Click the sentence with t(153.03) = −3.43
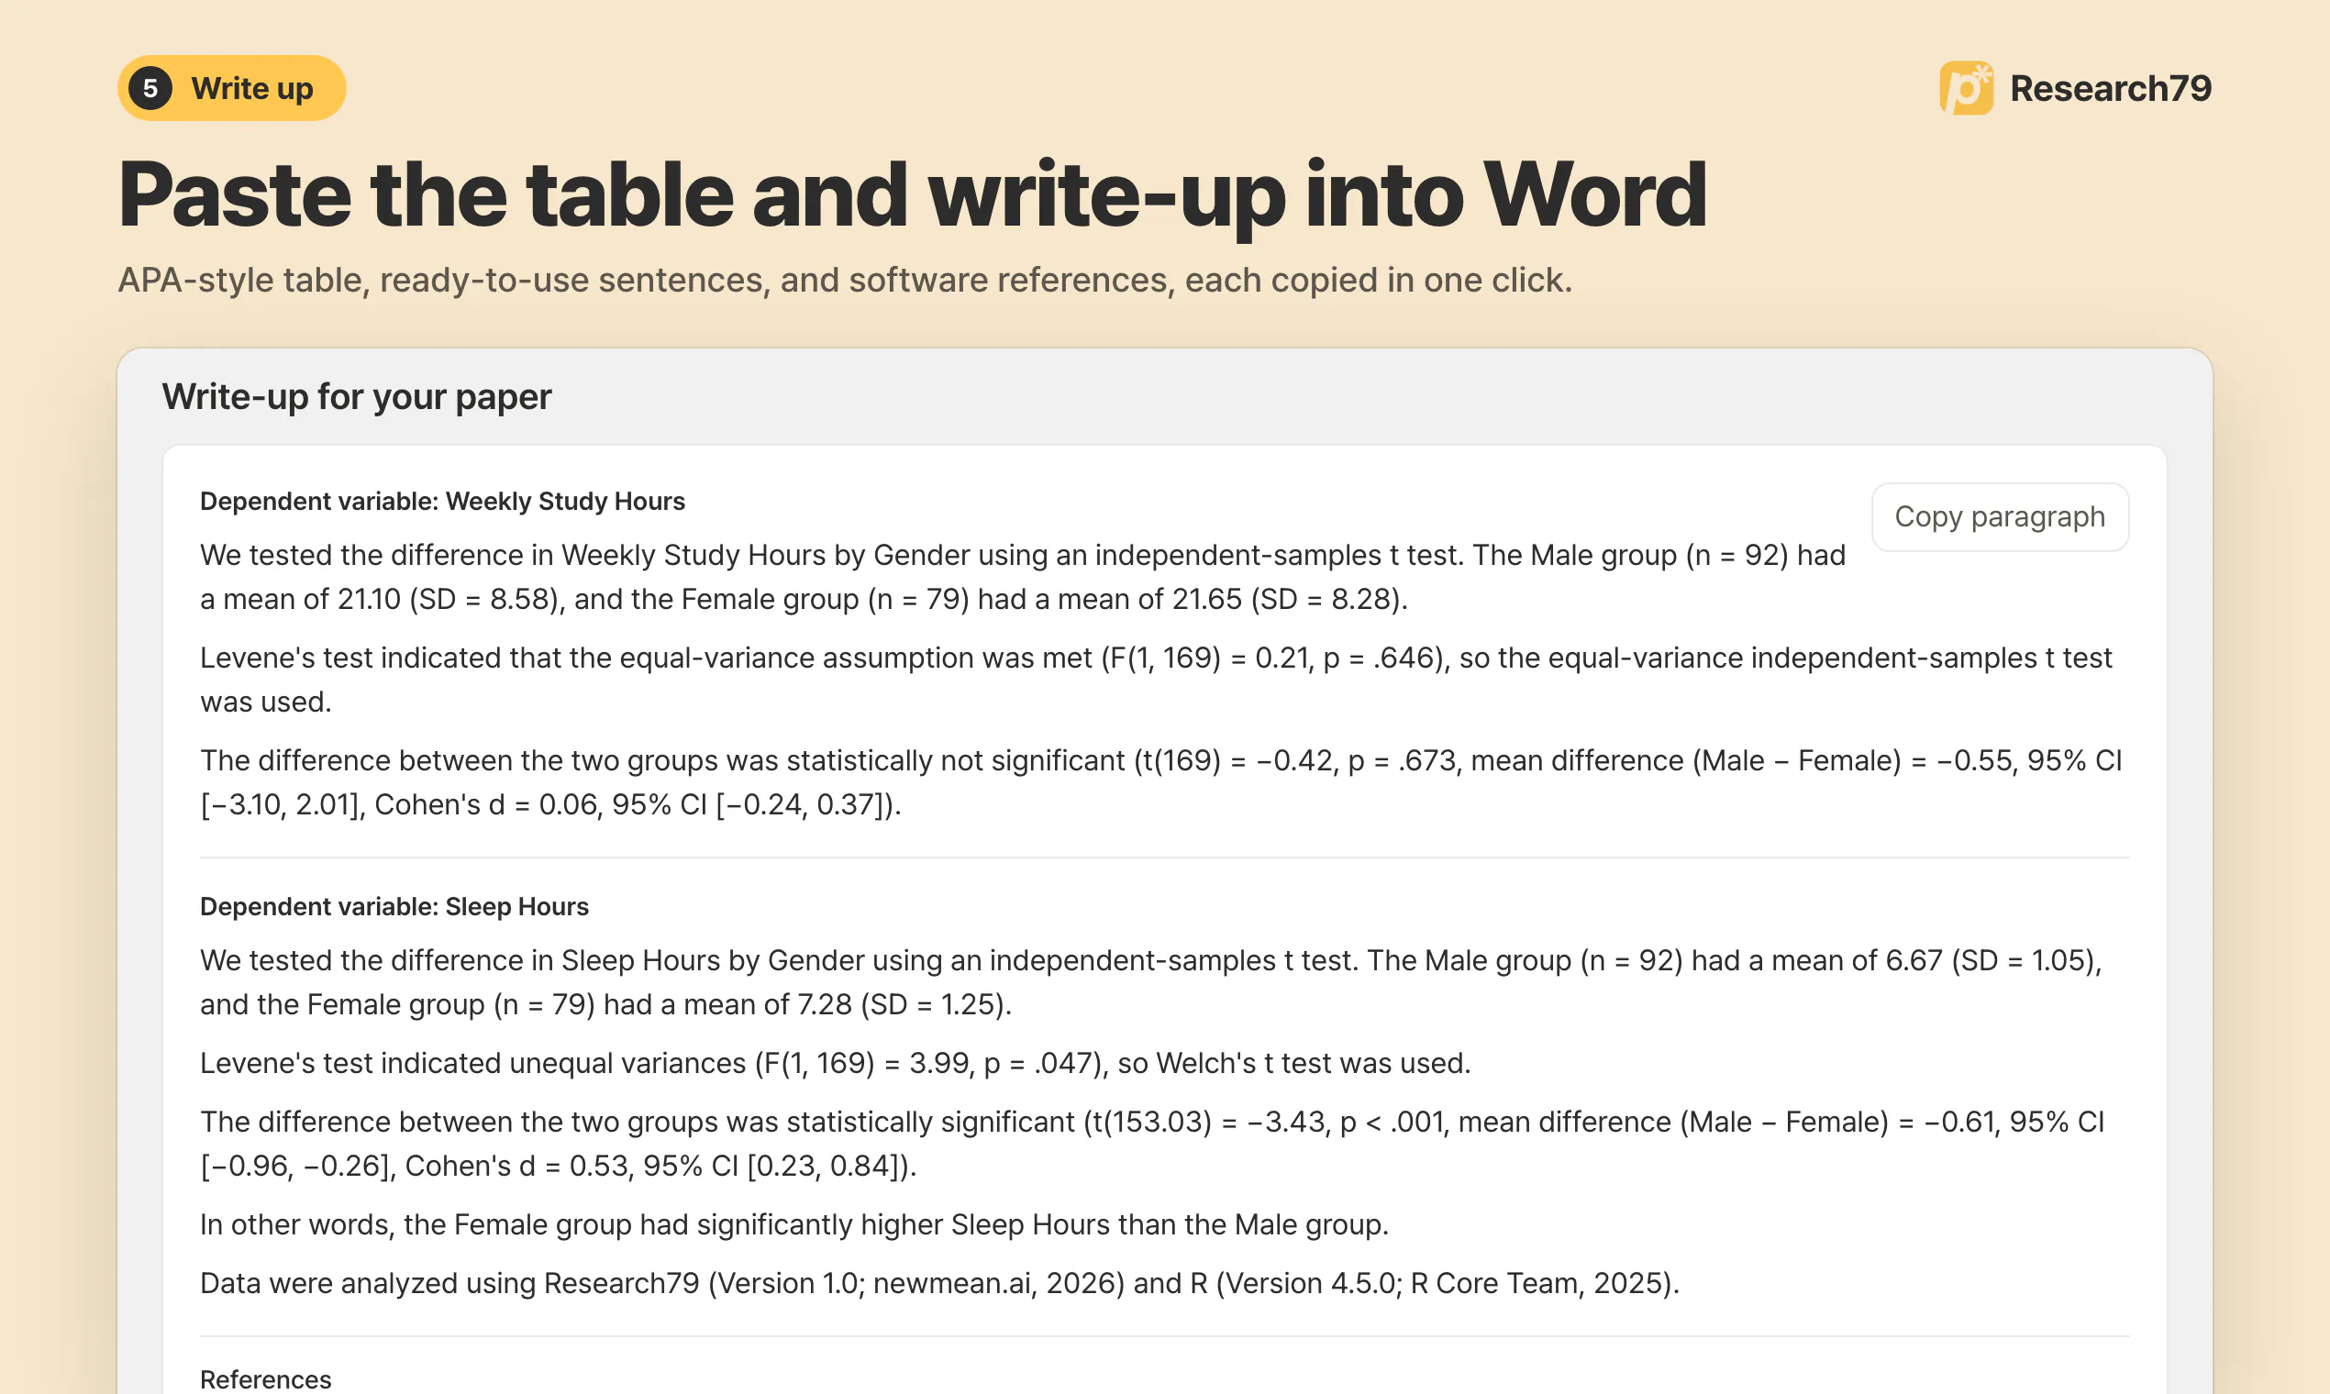The image size is (2330, 1394). coord(1153,1144)
